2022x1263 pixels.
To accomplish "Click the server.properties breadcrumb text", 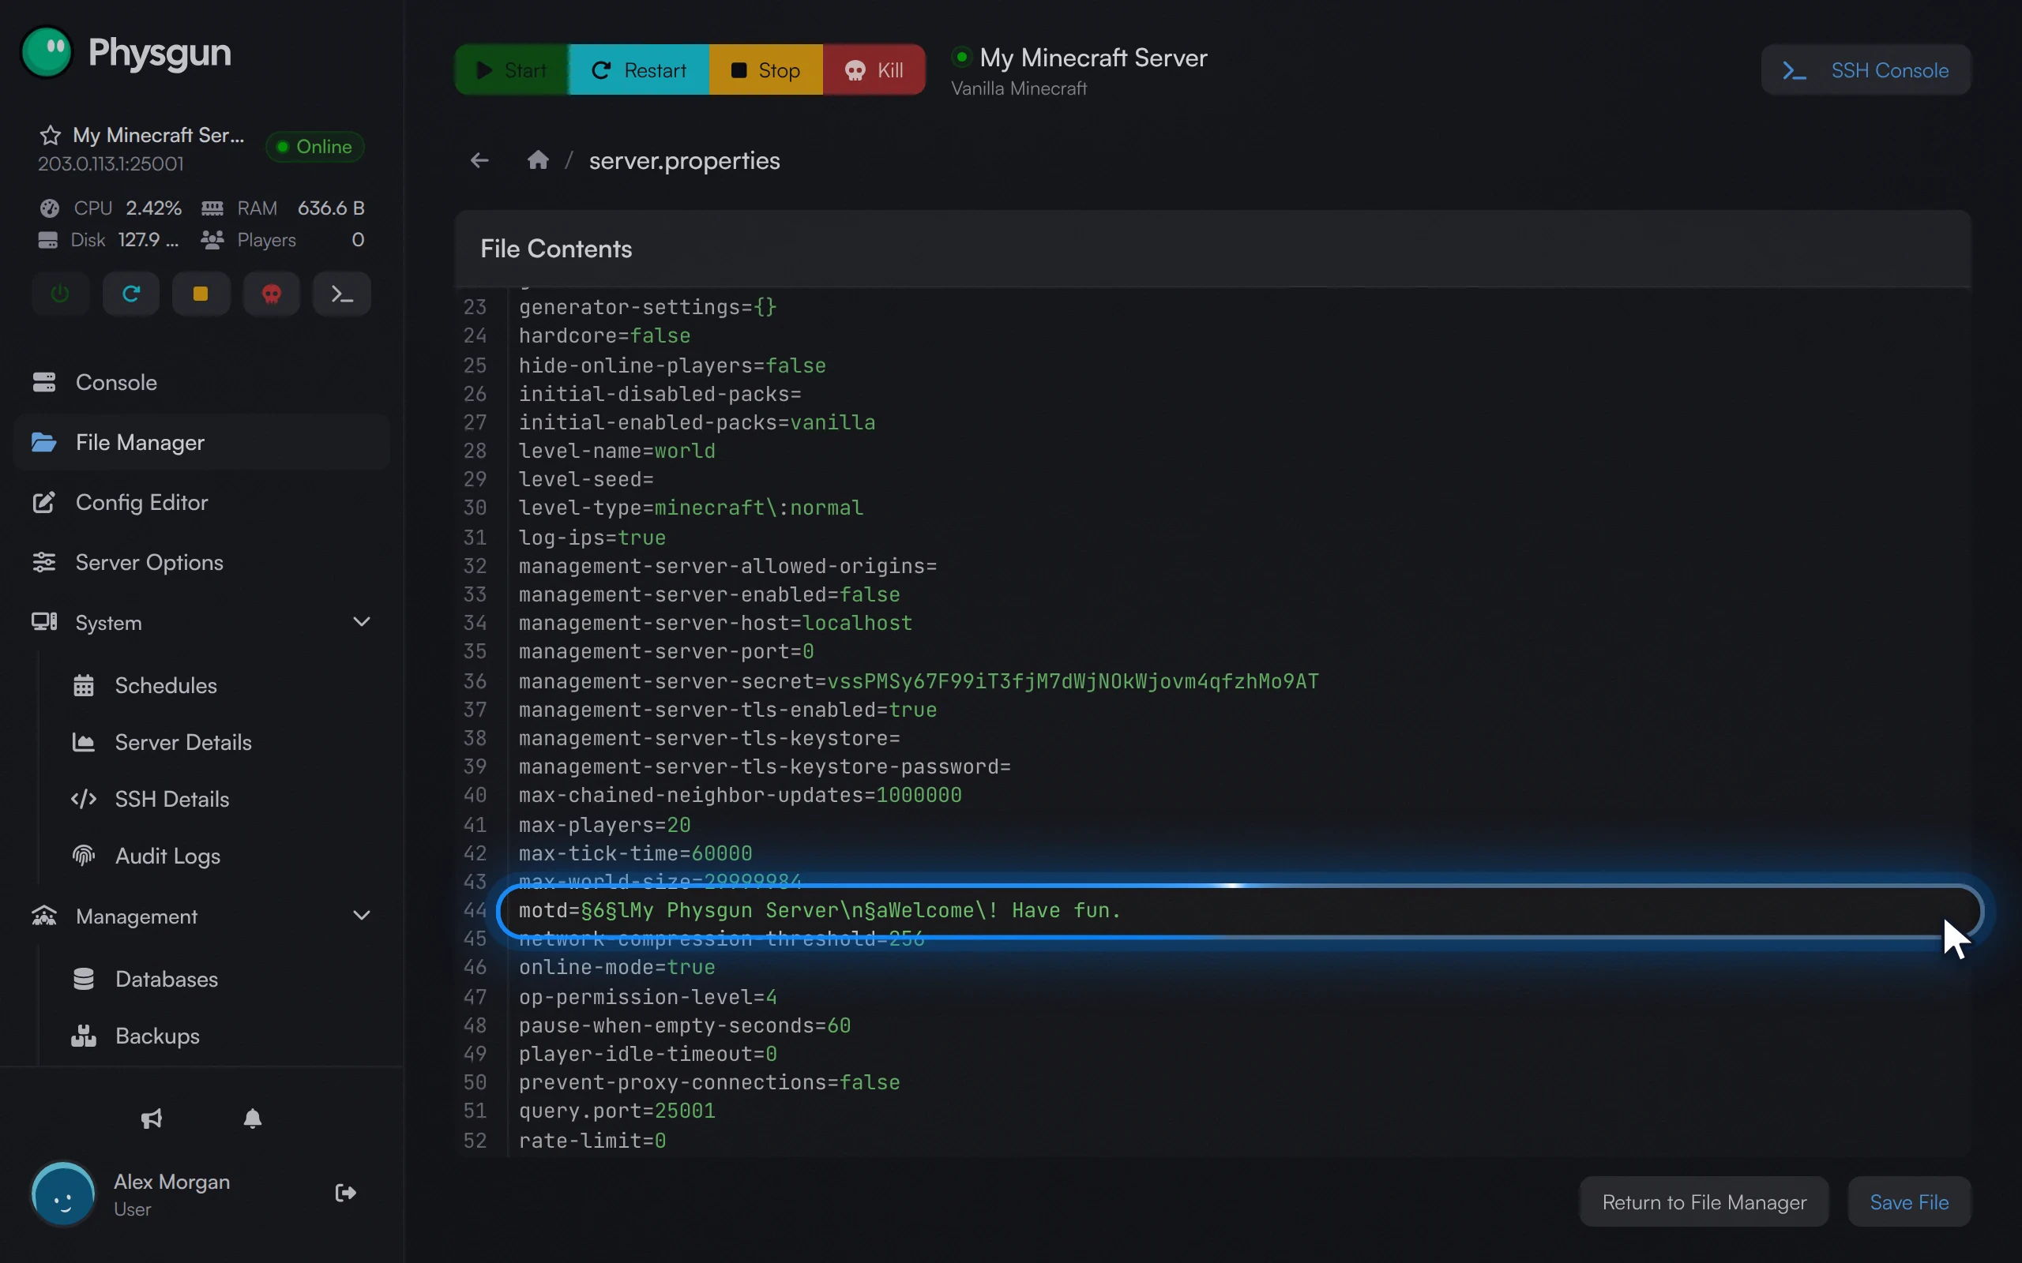I will pyautogui.click(x=684, y=160).
